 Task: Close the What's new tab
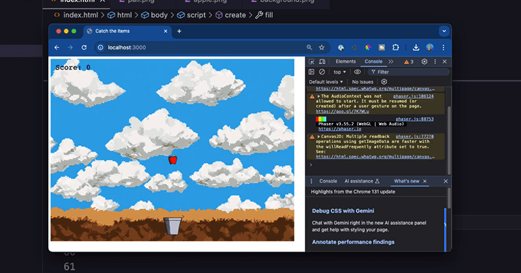pyautogui.click(x=425, y=181)
